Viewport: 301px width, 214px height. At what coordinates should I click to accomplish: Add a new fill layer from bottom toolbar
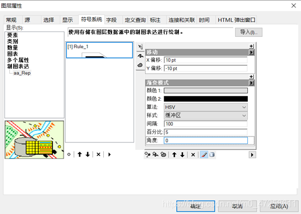coord(163,154)
